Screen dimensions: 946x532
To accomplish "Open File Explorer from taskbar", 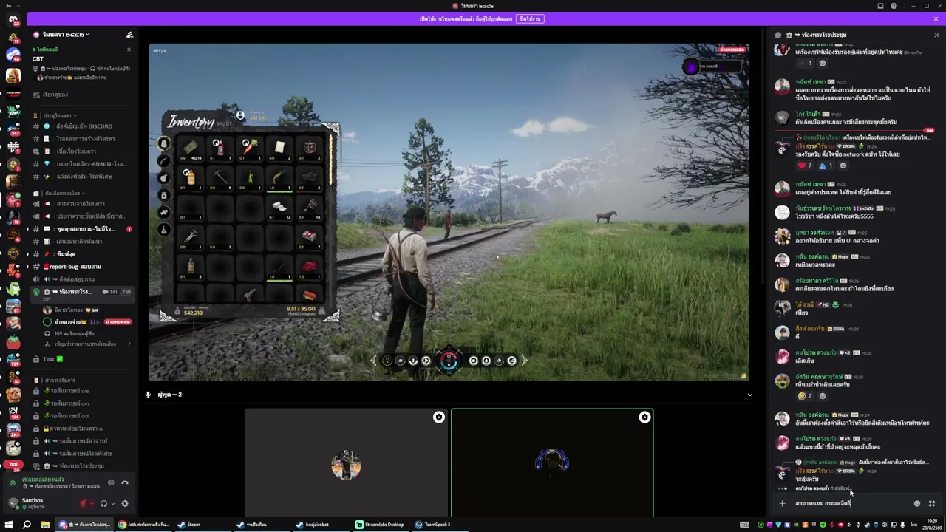I will (45, 525).
